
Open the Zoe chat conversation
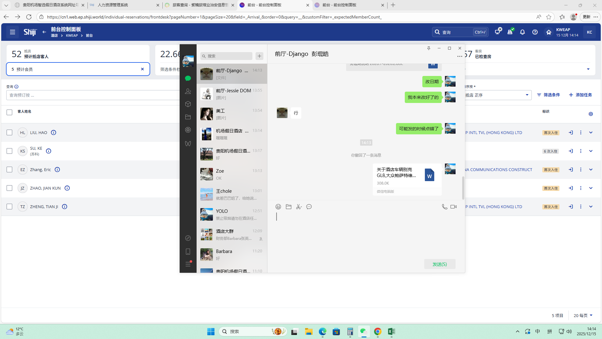click(x=232, y=174)
